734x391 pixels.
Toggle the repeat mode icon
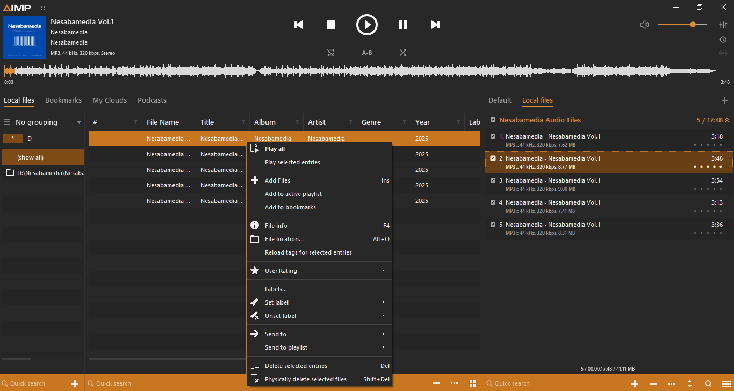[x=331, y=53]
